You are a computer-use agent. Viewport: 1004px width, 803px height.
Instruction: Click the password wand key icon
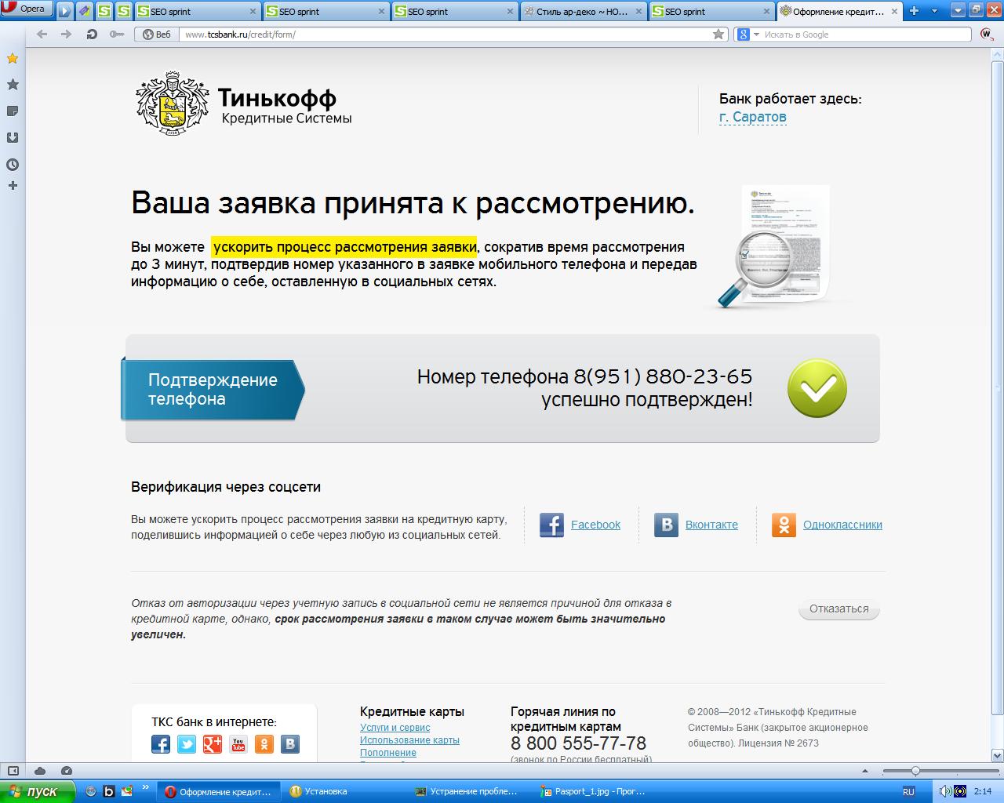click(117, 35)
